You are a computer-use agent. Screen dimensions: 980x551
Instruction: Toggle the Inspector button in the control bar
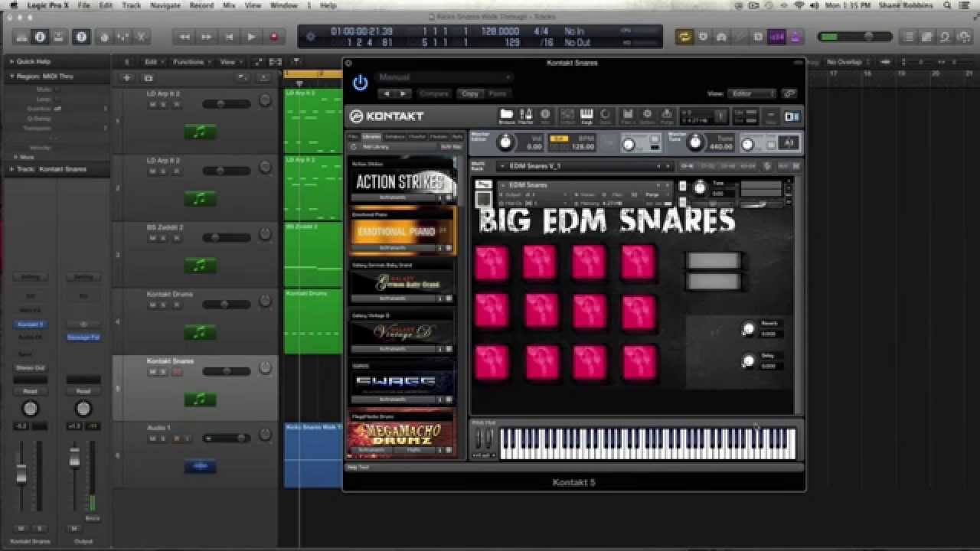(40, 37)
